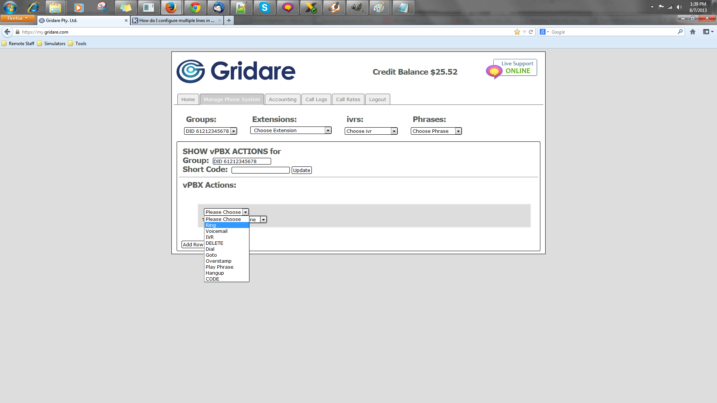717x403 pixels.
Task: Switch to the Call Logs tab
Action: 316,99
